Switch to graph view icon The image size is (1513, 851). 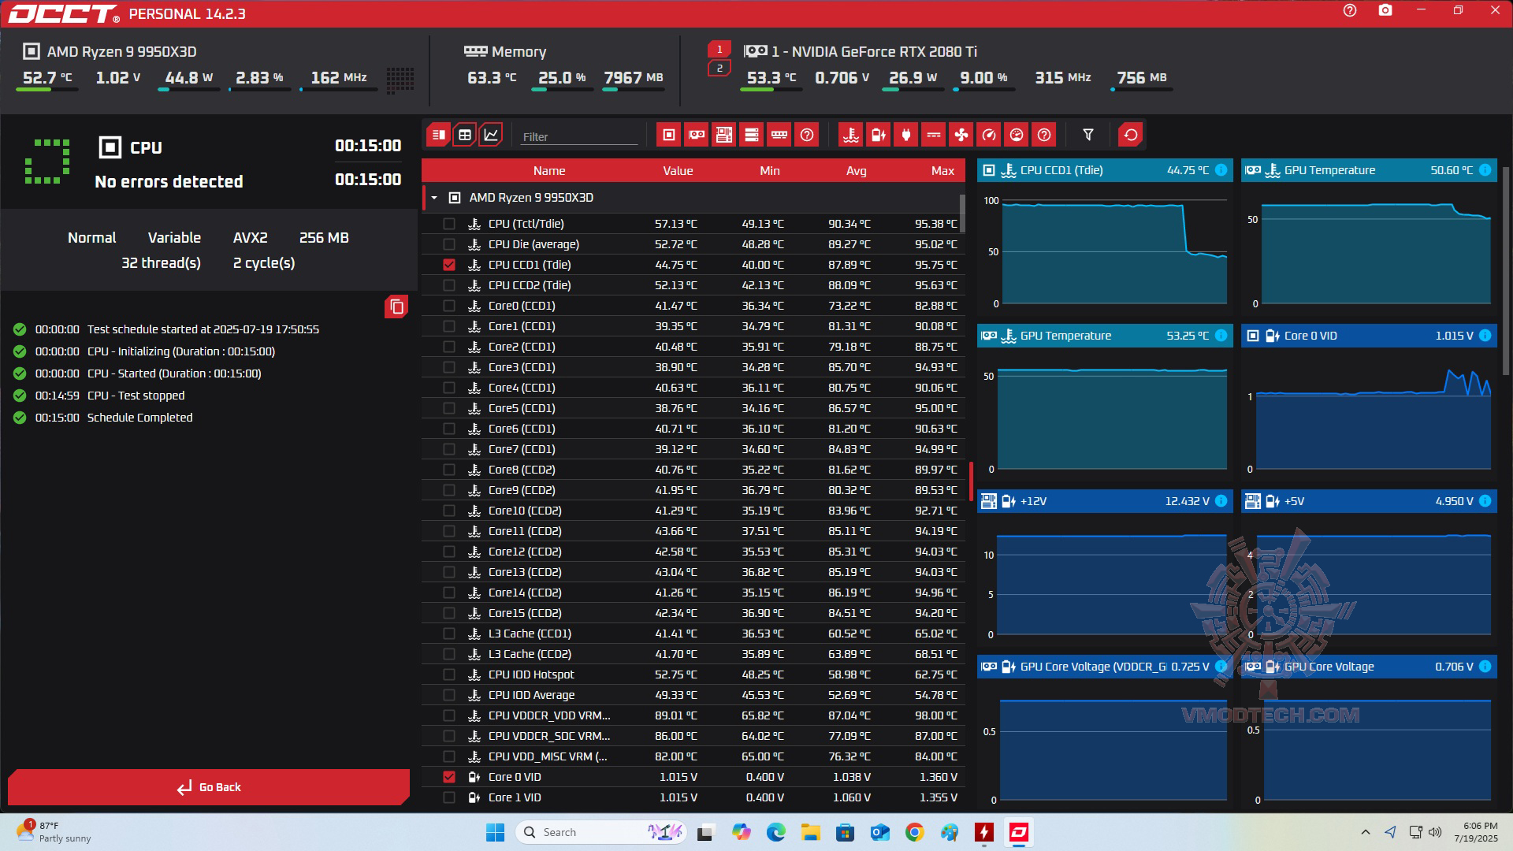[x=491, y=135]
